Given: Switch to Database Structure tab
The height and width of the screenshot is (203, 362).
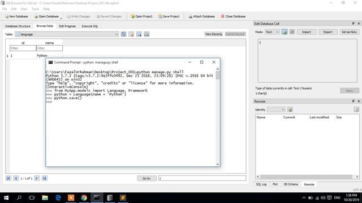Looking at the screenshot, I should (x=18, y=27).
